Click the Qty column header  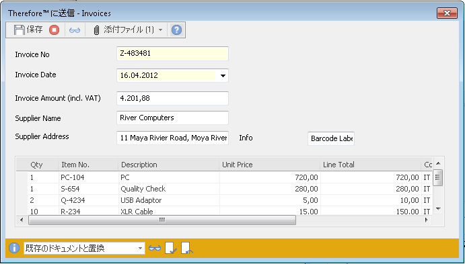37,165
